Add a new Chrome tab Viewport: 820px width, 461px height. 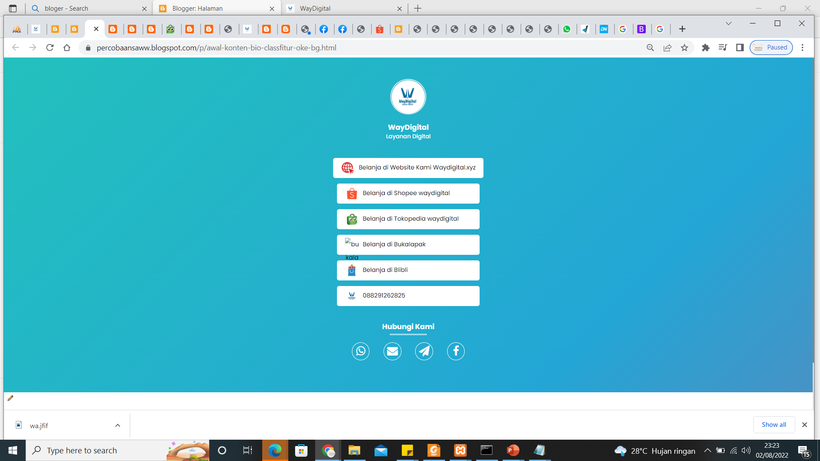tap(682, 29)
